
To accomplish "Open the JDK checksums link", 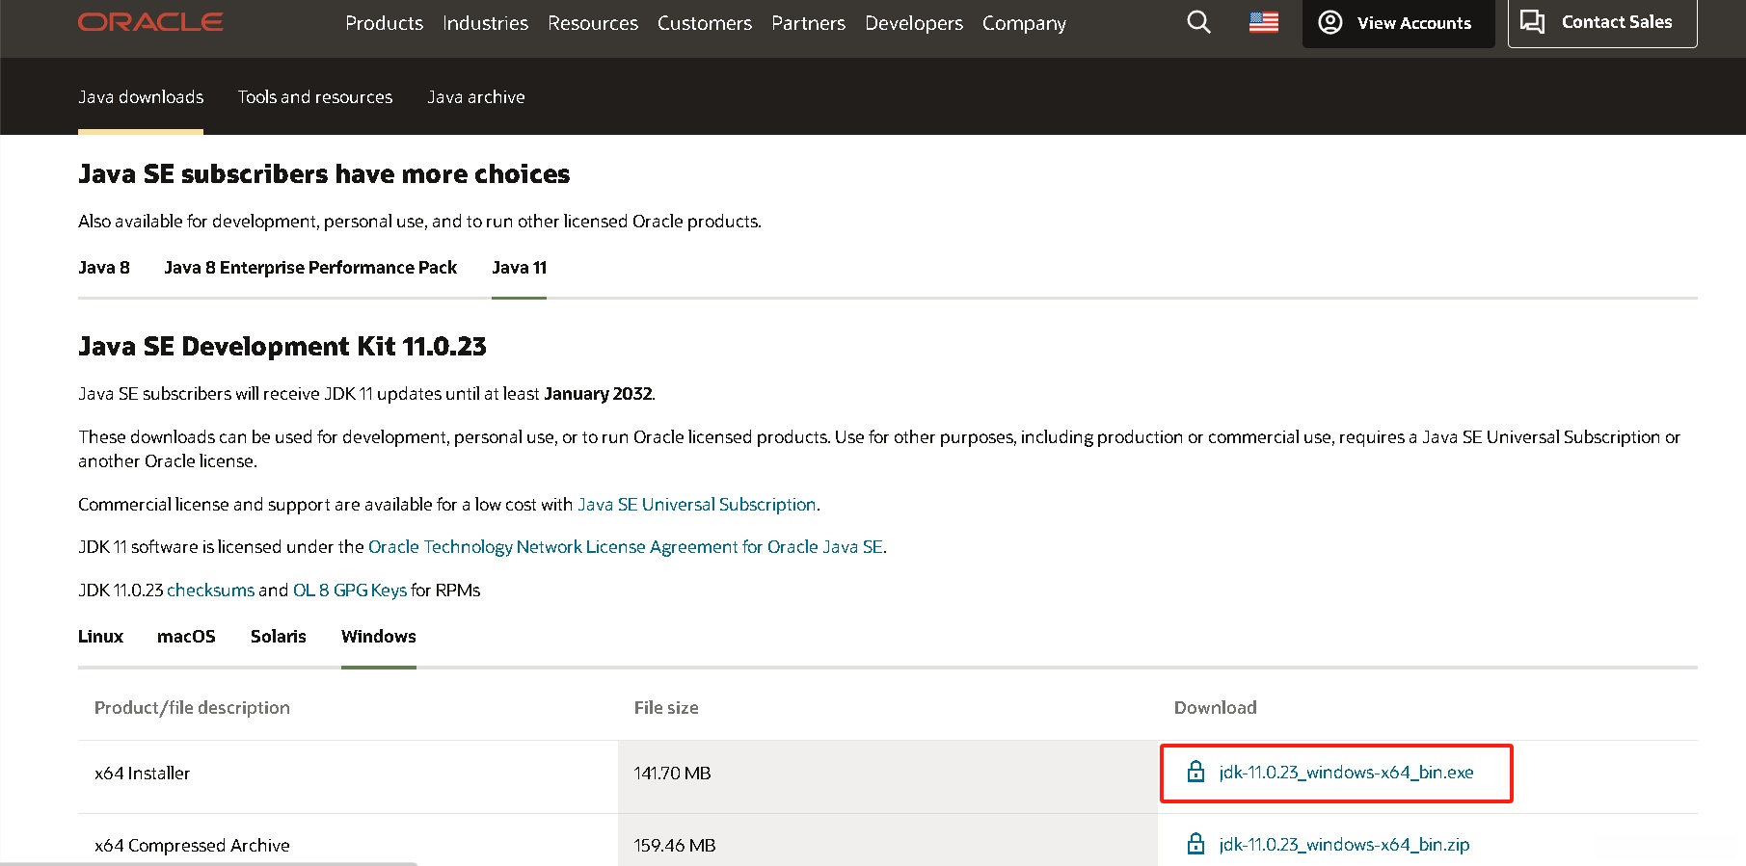I will pos(210,590).
